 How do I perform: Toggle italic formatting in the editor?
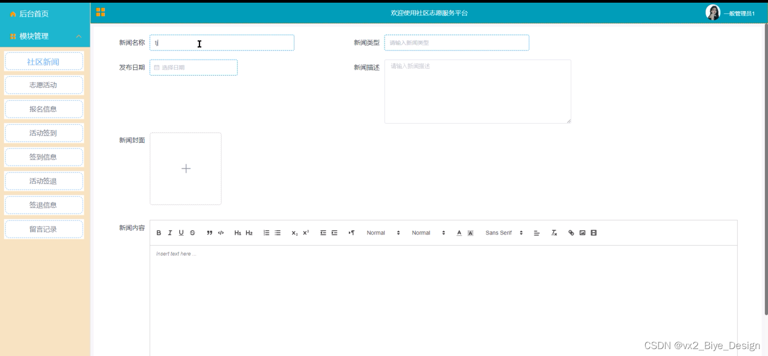[170, 233]
